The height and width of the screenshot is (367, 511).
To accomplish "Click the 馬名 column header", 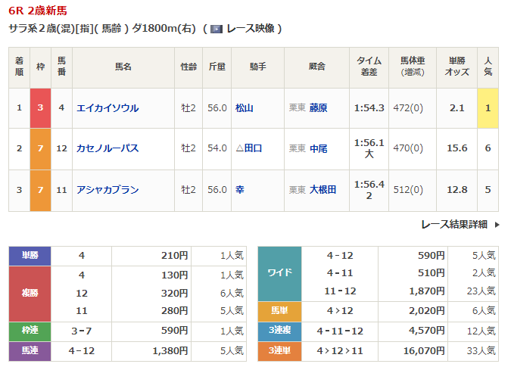I will point(123,67).
